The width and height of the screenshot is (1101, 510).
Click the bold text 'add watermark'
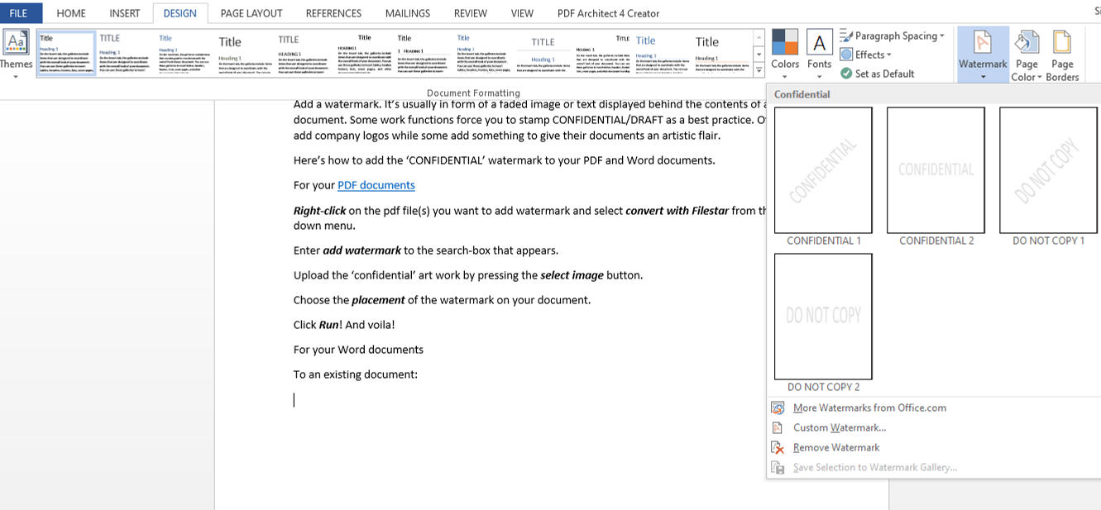361,250
